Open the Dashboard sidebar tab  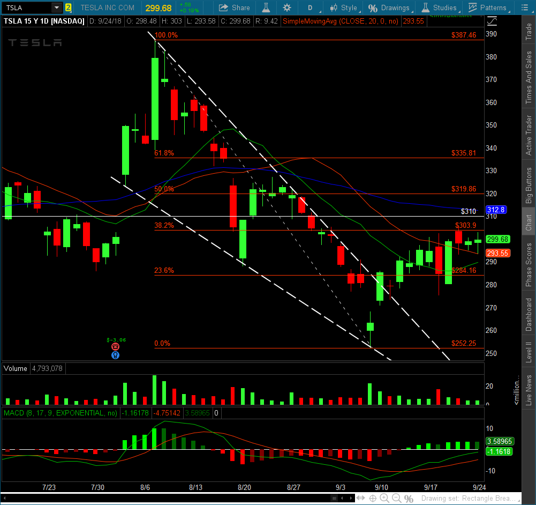(x=529, y=315)
